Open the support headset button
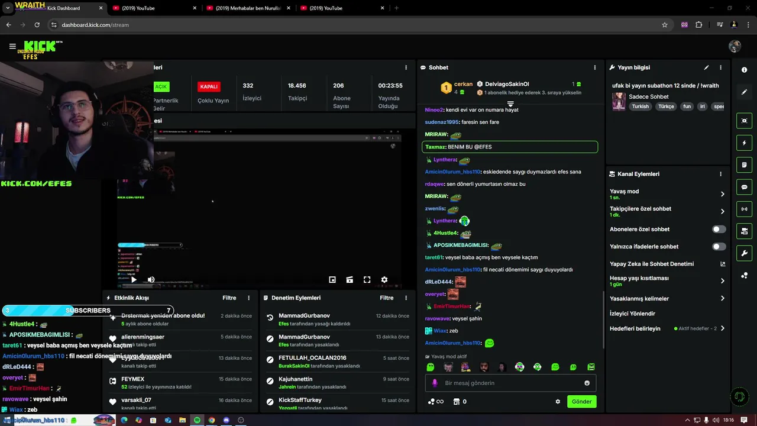The image size is (757, 426). coord(739,396)
